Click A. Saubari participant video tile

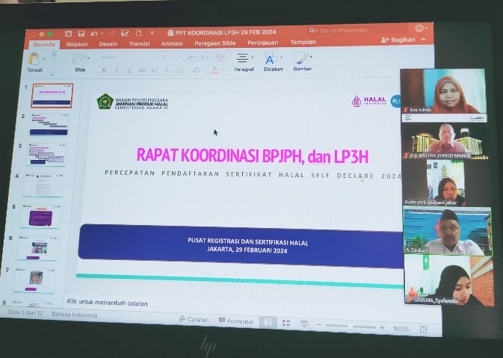[x=447, y=231]
